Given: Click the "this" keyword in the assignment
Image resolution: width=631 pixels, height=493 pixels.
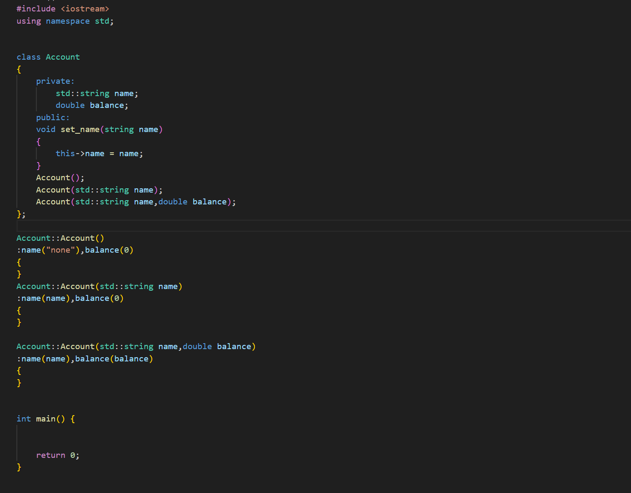Looking at the screenshot, I should point(65,154).
